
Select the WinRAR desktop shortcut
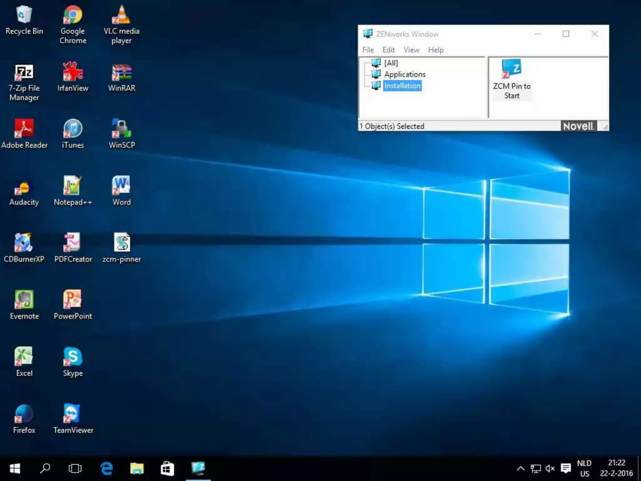[121, 77]
